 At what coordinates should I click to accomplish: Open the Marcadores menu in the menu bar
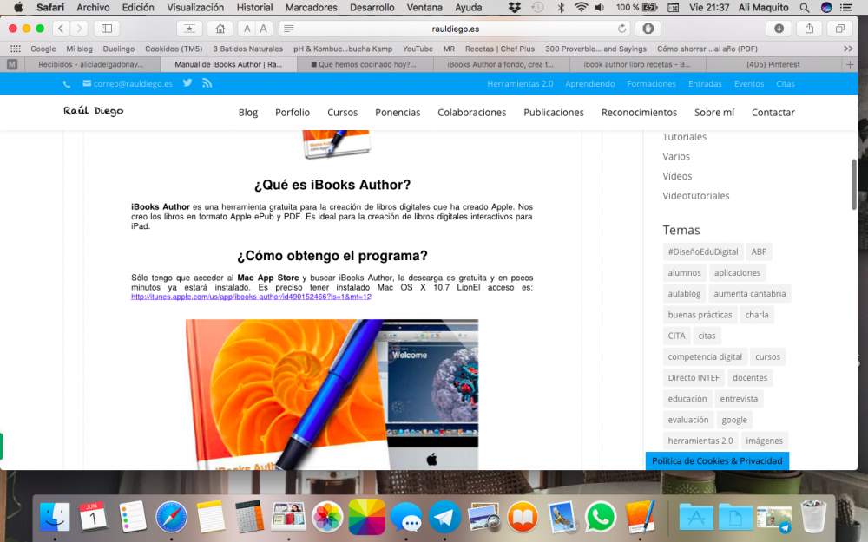tap(311, 7)
